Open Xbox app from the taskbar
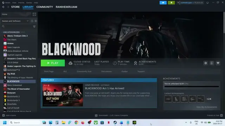The image size is (225, 126). [96, 122]
